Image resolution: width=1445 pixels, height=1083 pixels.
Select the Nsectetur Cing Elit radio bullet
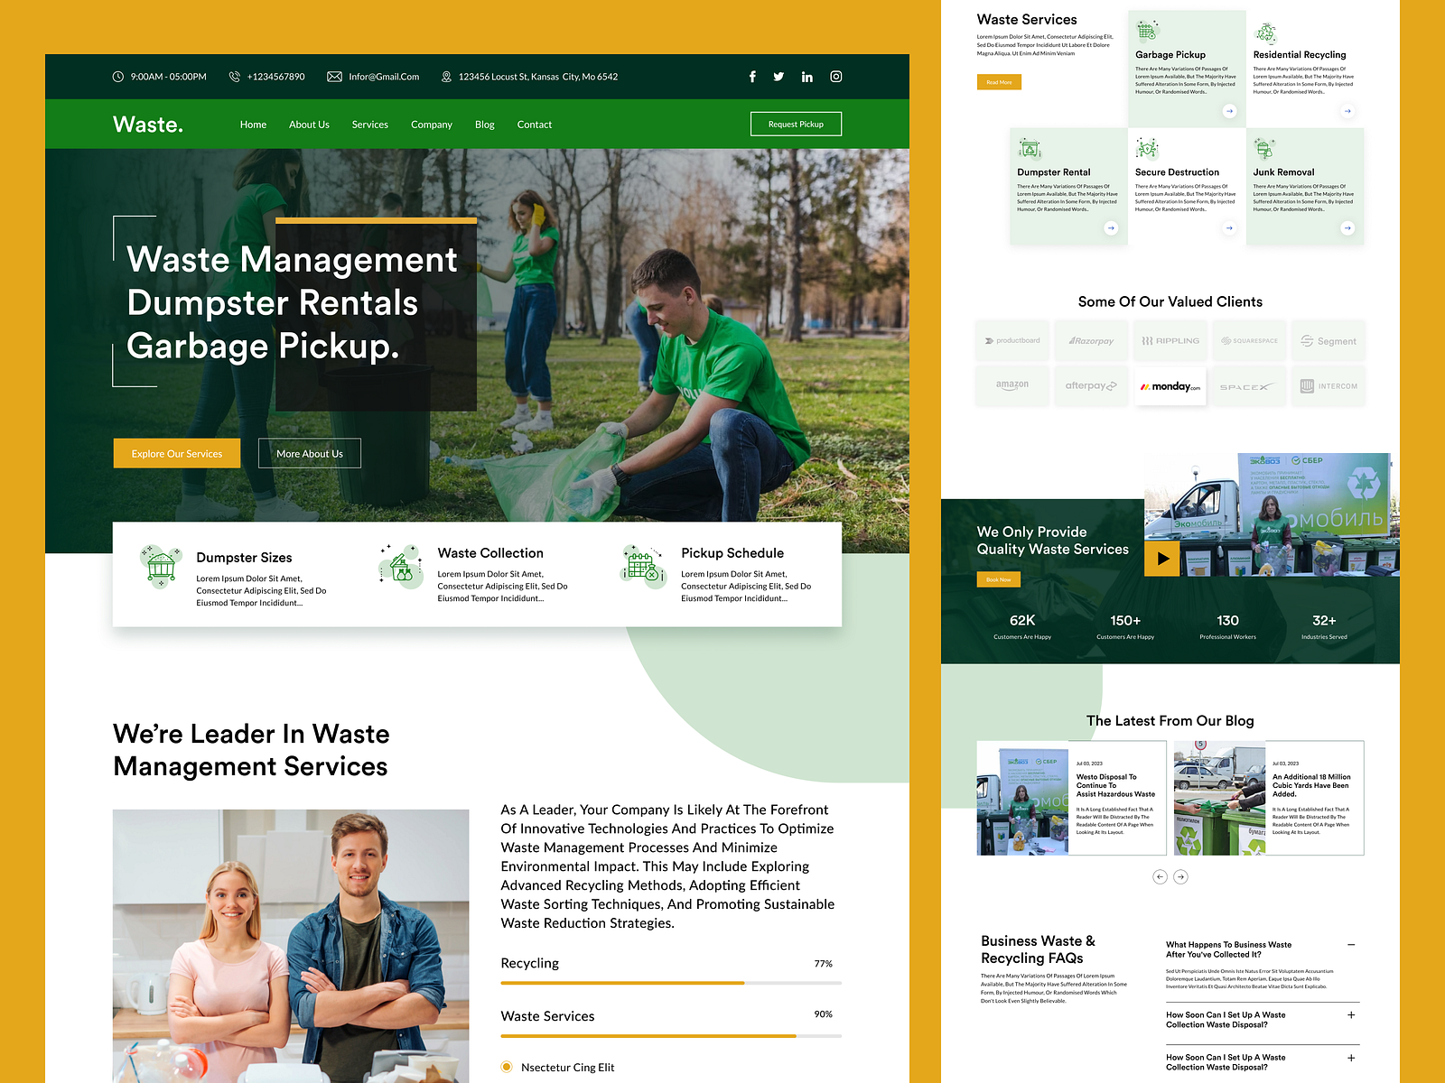click(x=505, y=1066)
